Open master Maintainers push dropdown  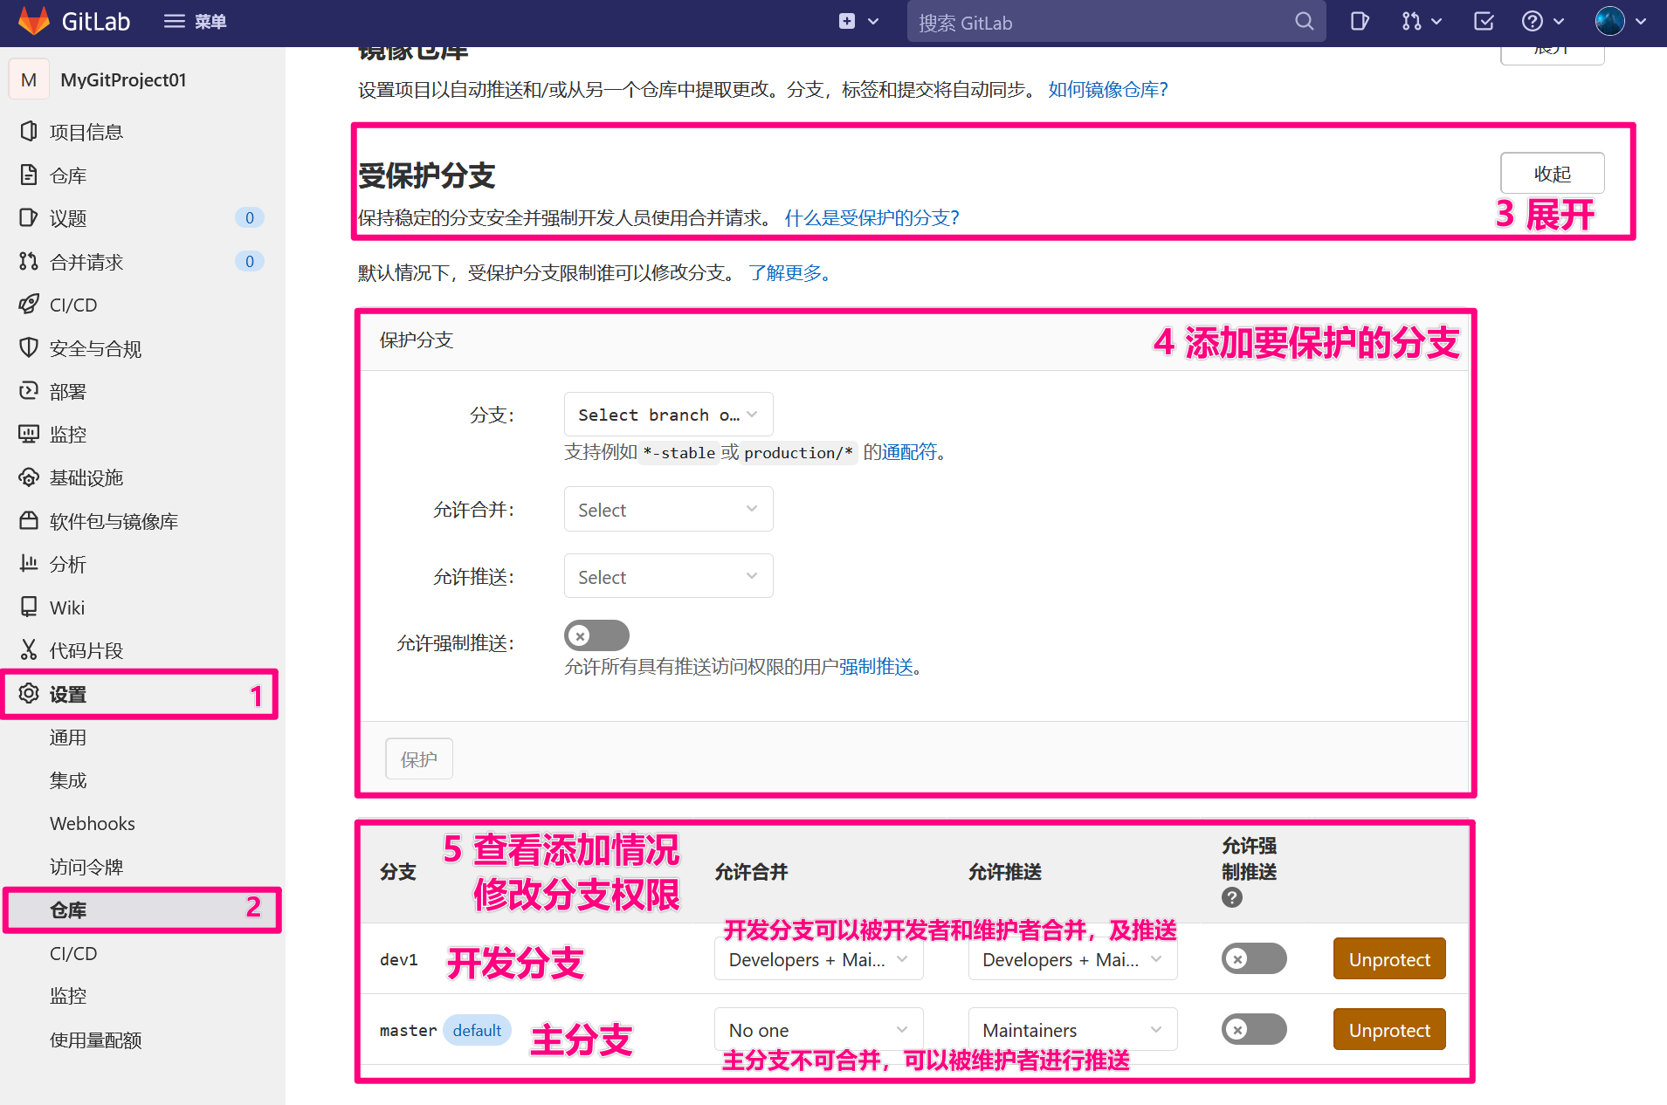click(1072, 1030)
